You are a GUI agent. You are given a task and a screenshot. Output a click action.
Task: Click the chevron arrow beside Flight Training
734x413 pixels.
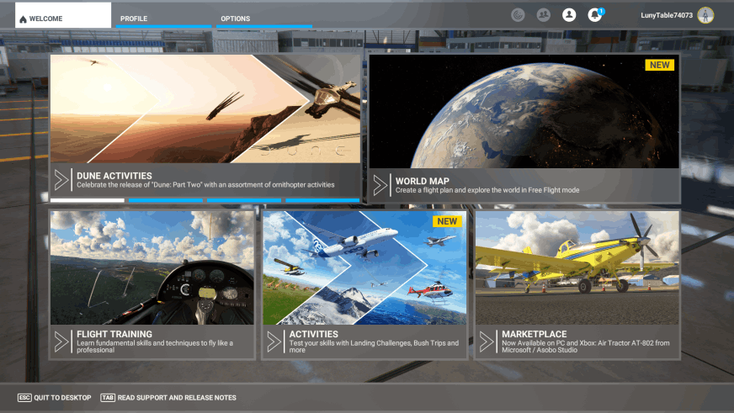tap(61, 342)
